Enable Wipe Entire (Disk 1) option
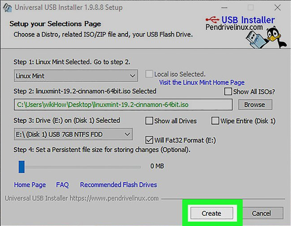The height and width of the screenshot is (226, 291). click(215, 121)
